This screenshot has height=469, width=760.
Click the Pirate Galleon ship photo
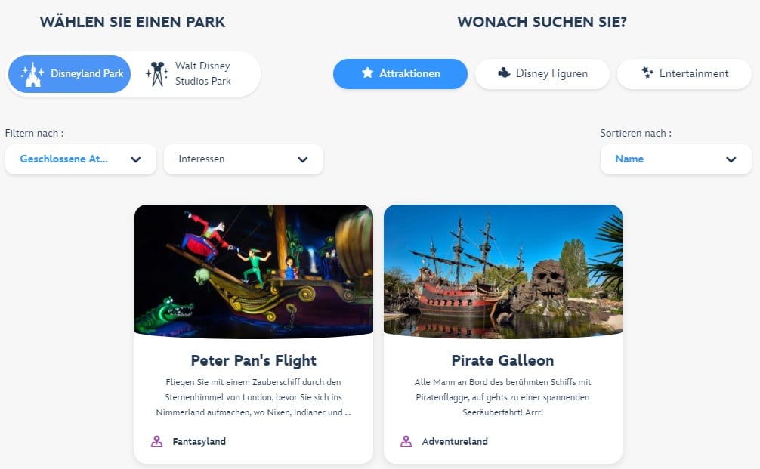tap(502, 271)
